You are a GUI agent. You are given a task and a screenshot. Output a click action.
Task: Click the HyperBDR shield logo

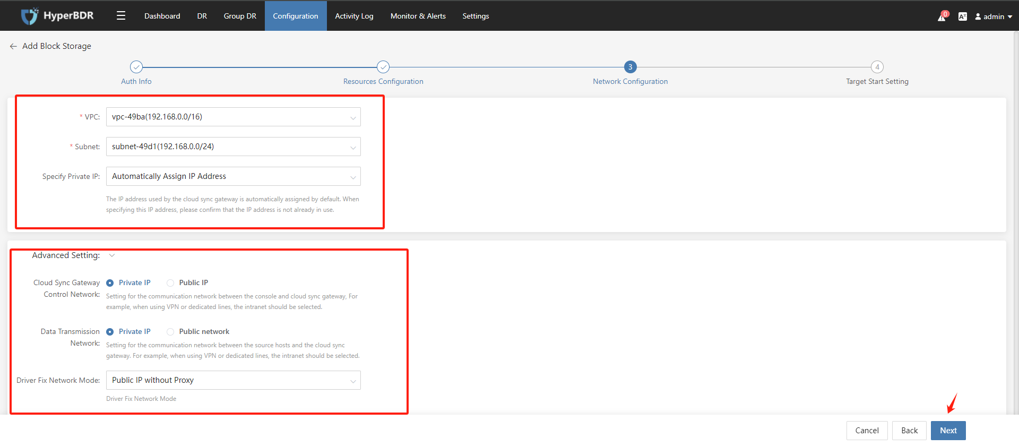point(29,16)
